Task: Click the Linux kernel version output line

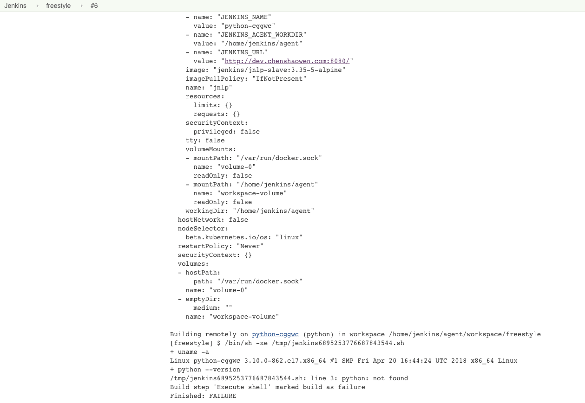Action: point(343,360)
